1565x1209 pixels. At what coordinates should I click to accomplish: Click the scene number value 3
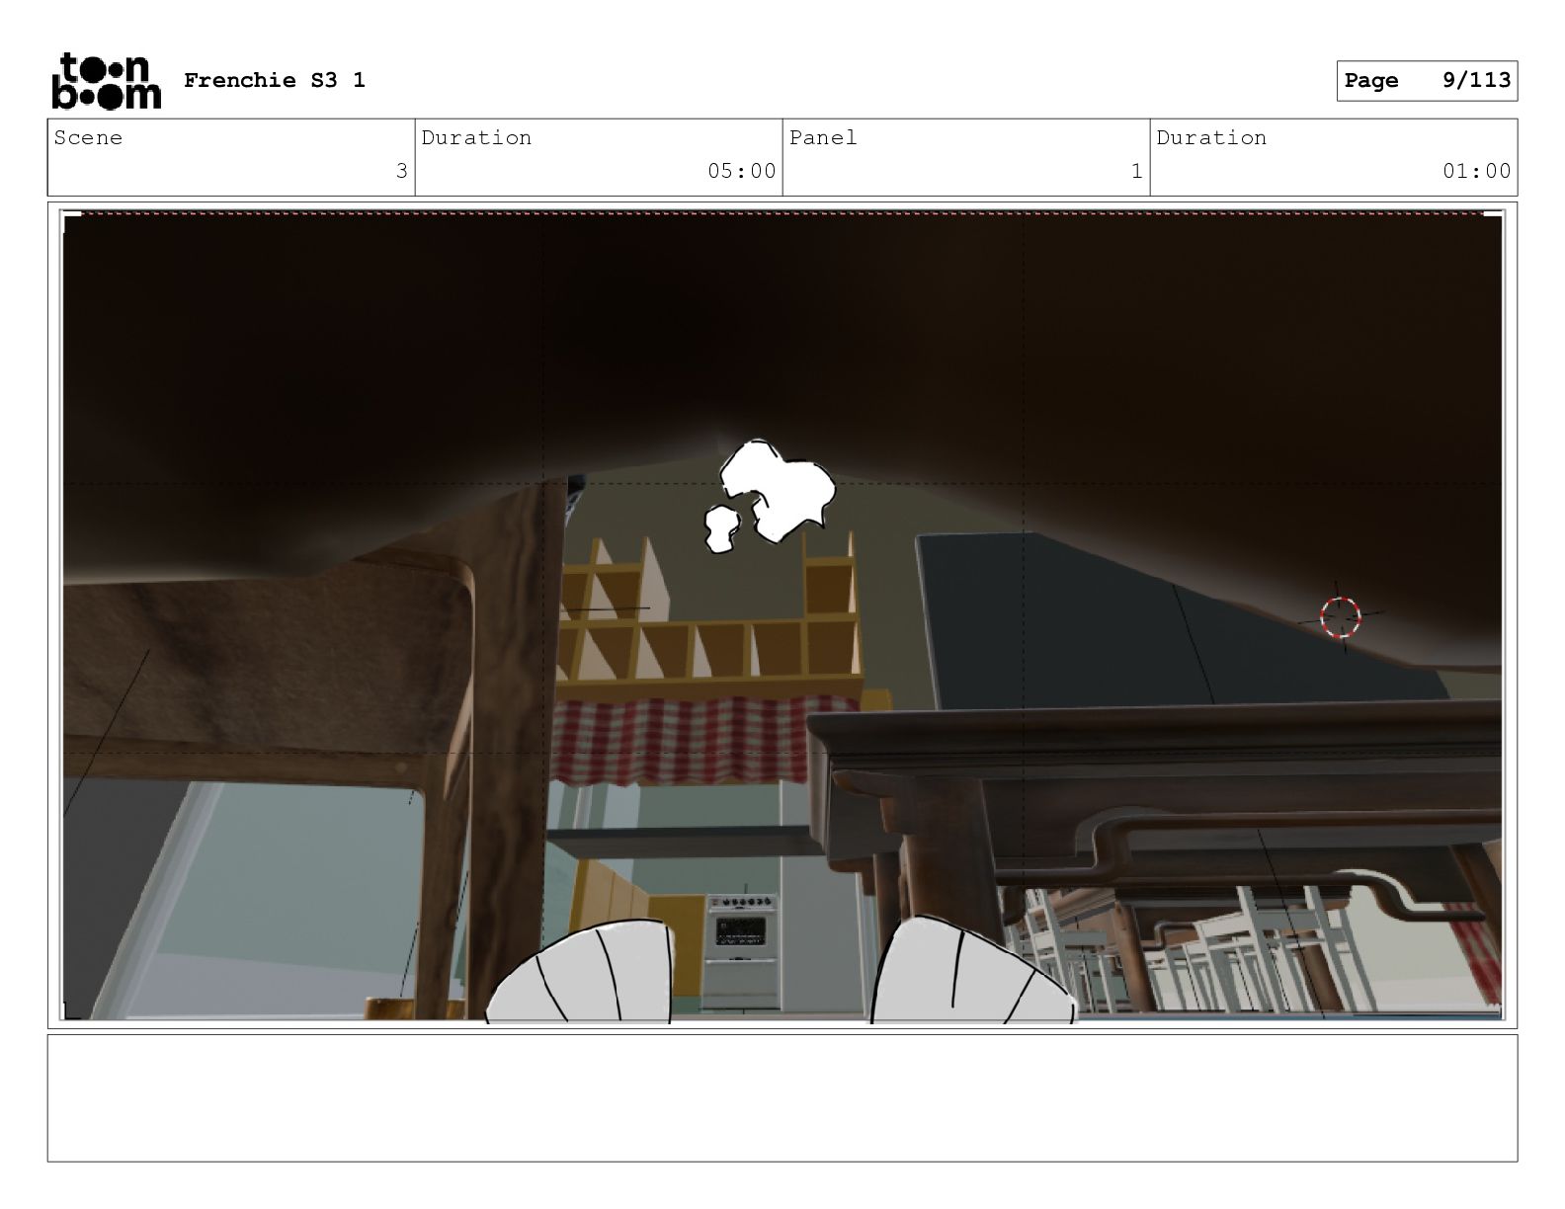click(x=401, y=171)
